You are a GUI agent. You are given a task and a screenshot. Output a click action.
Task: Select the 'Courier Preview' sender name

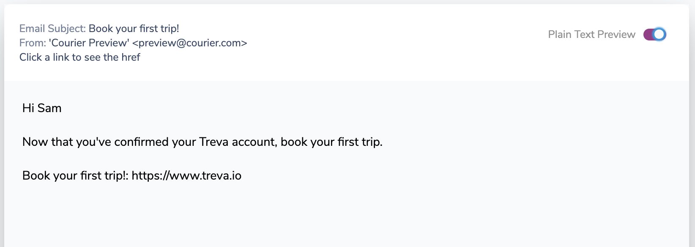pos(89,43)
